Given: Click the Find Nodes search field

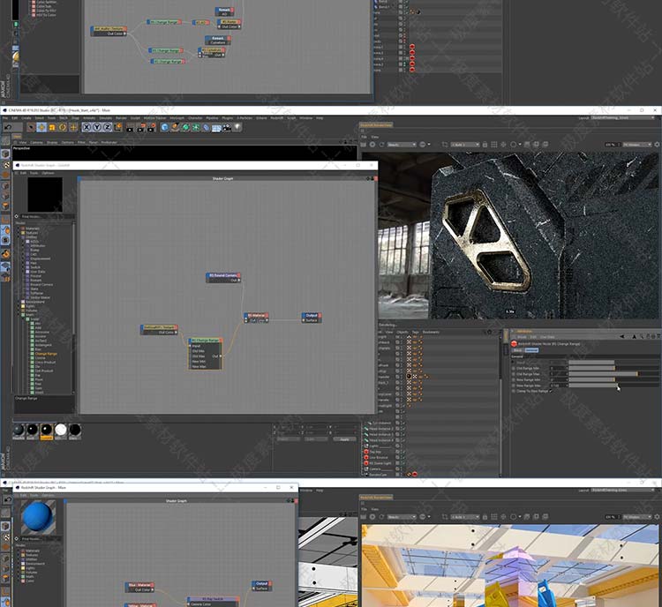Looking at the screenshot, I should (48, 216).
